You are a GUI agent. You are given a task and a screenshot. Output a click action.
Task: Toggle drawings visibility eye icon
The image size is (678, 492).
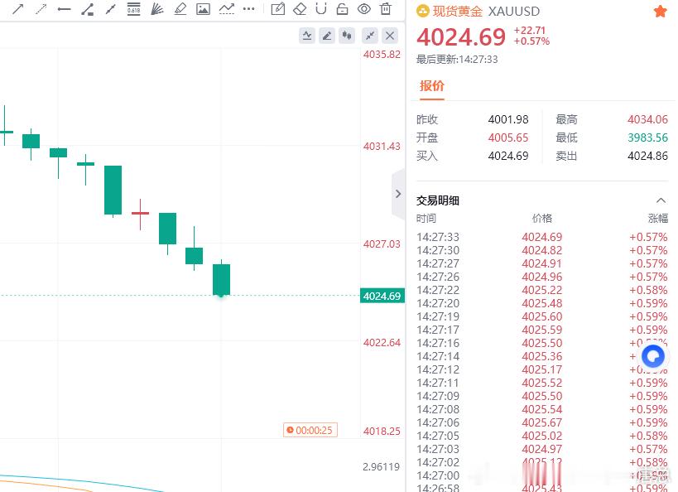coord(363,9)
